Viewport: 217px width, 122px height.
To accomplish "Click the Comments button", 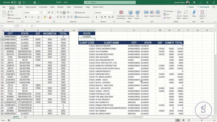I will 203,7.
